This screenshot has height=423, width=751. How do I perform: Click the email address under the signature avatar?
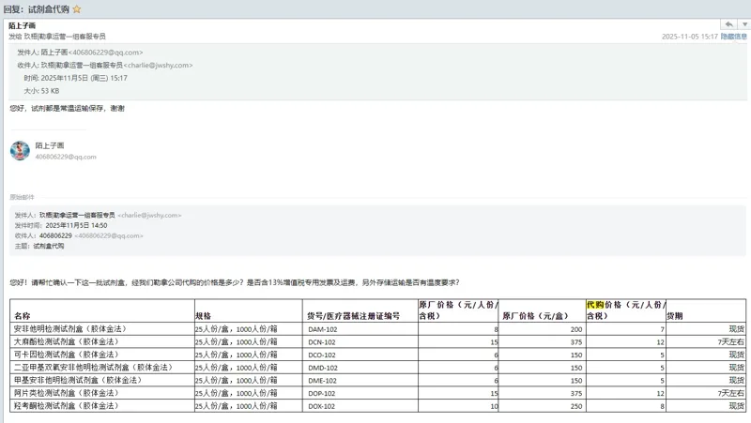(66, 157)
